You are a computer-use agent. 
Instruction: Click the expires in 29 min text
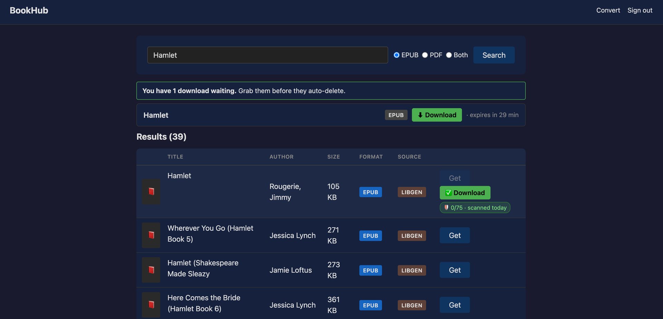point(494,115)
